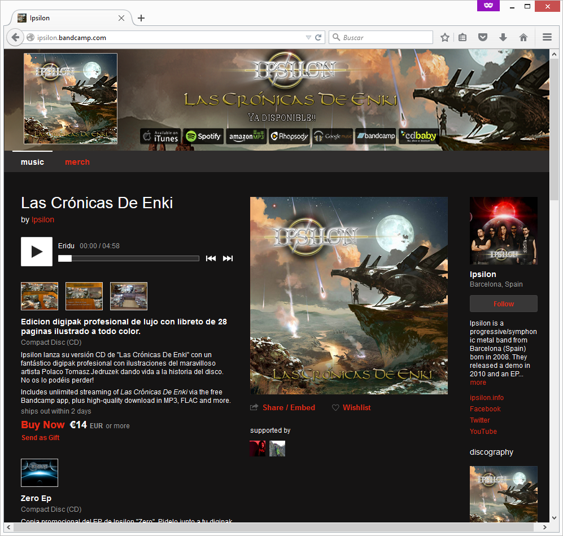Click horizontal scrollbar right arrow
Image resolution: width=563 pixels, height=536 pixels.
(545, 528)
